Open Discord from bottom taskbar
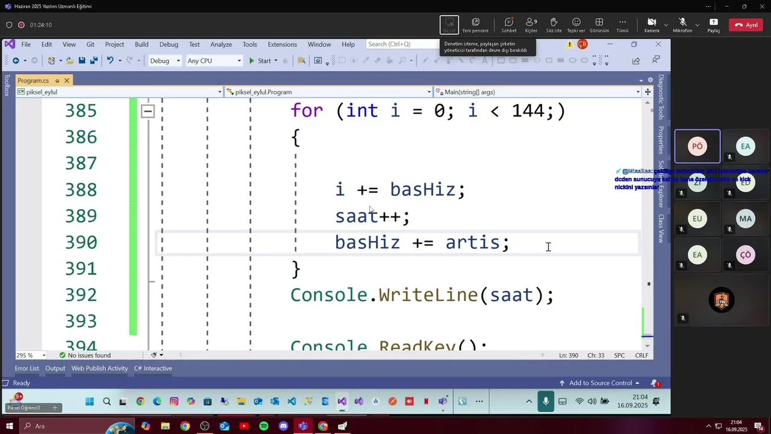The height and width of the screenshot is (434, 771). click(284, 426)
